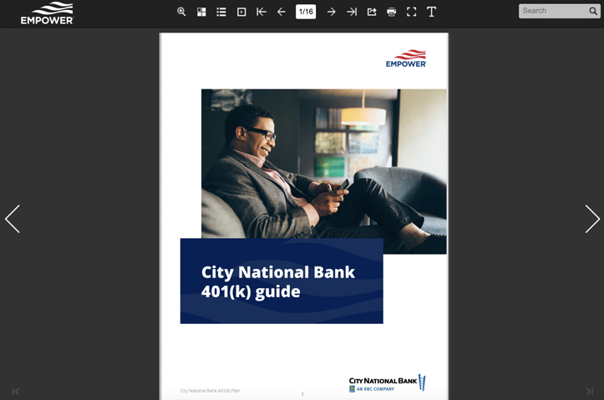Click the red and blue Empower logo on page

click(x=406, y=58)
